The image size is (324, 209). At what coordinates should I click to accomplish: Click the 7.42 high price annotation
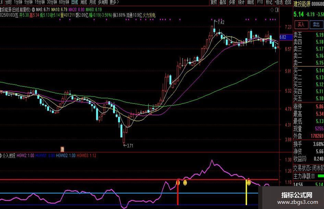[221, 22]
